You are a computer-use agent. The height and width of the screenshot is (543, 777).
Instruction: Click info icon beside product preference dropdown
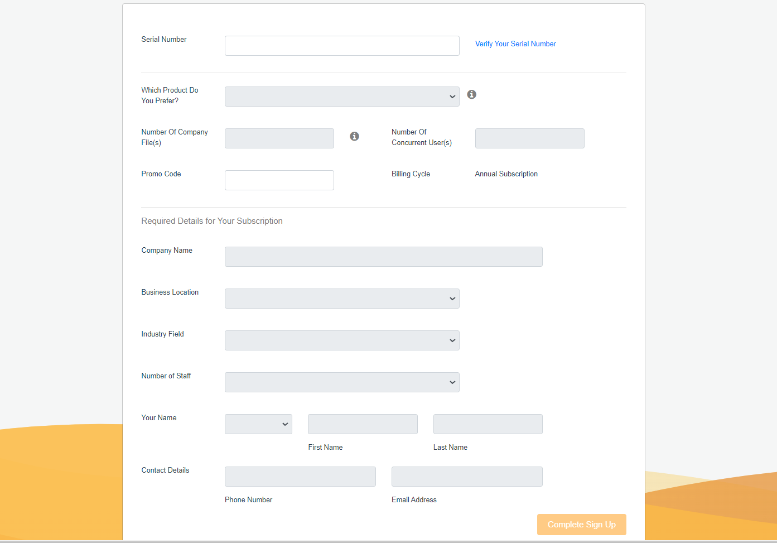[471, 94]
